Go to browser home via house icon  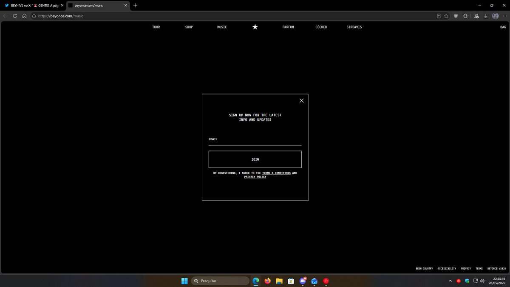coord(24,16)
